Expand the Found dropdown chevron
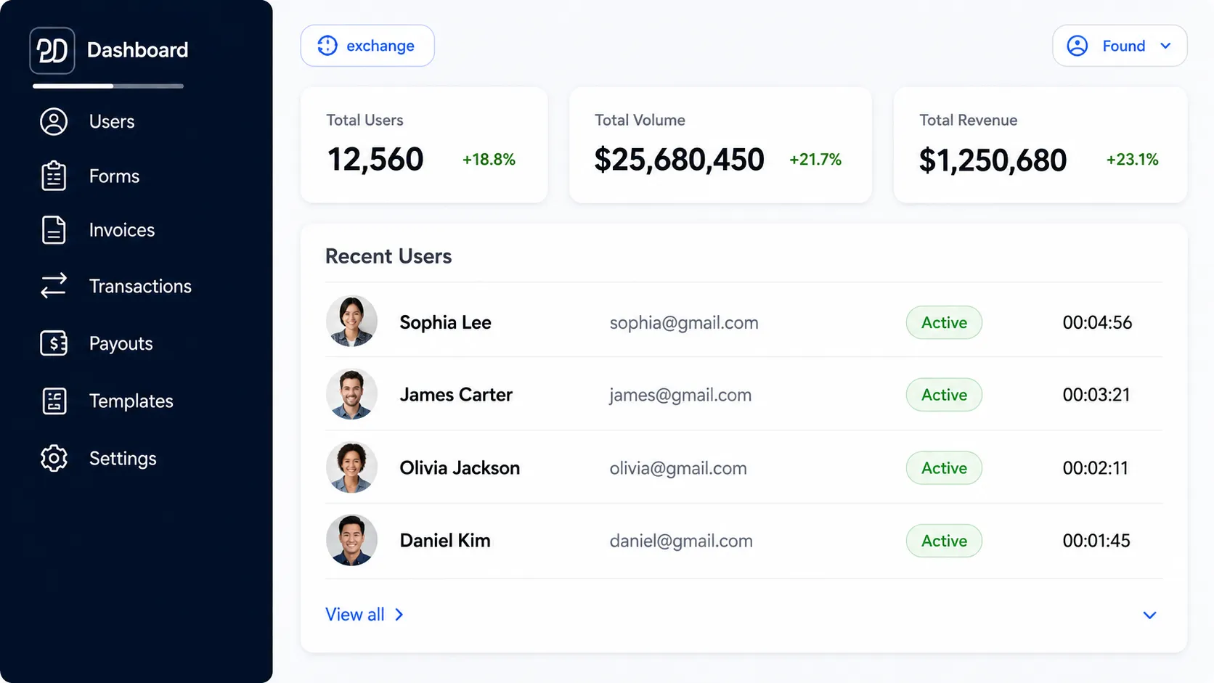This screenshot has height=683, width=1214. [1165, 46]
